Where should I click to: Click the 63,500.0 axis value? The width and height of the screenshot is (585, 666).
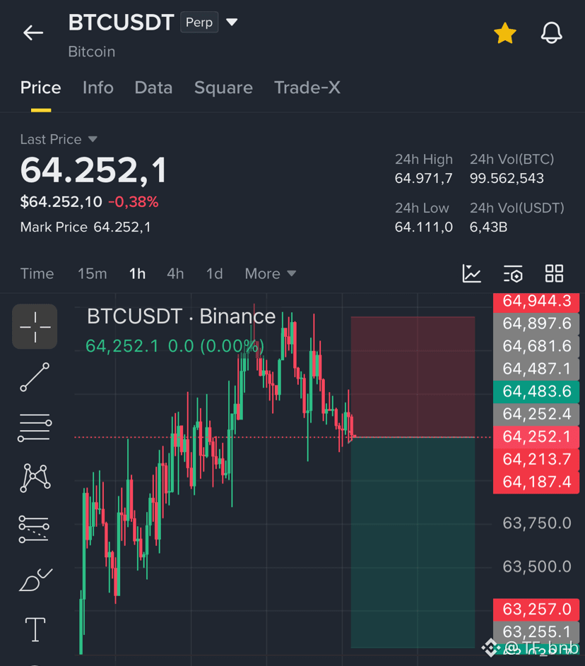click(537, 566)
